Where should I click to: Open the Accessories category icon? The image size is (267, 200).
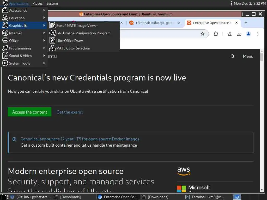[x=5, y=10]
